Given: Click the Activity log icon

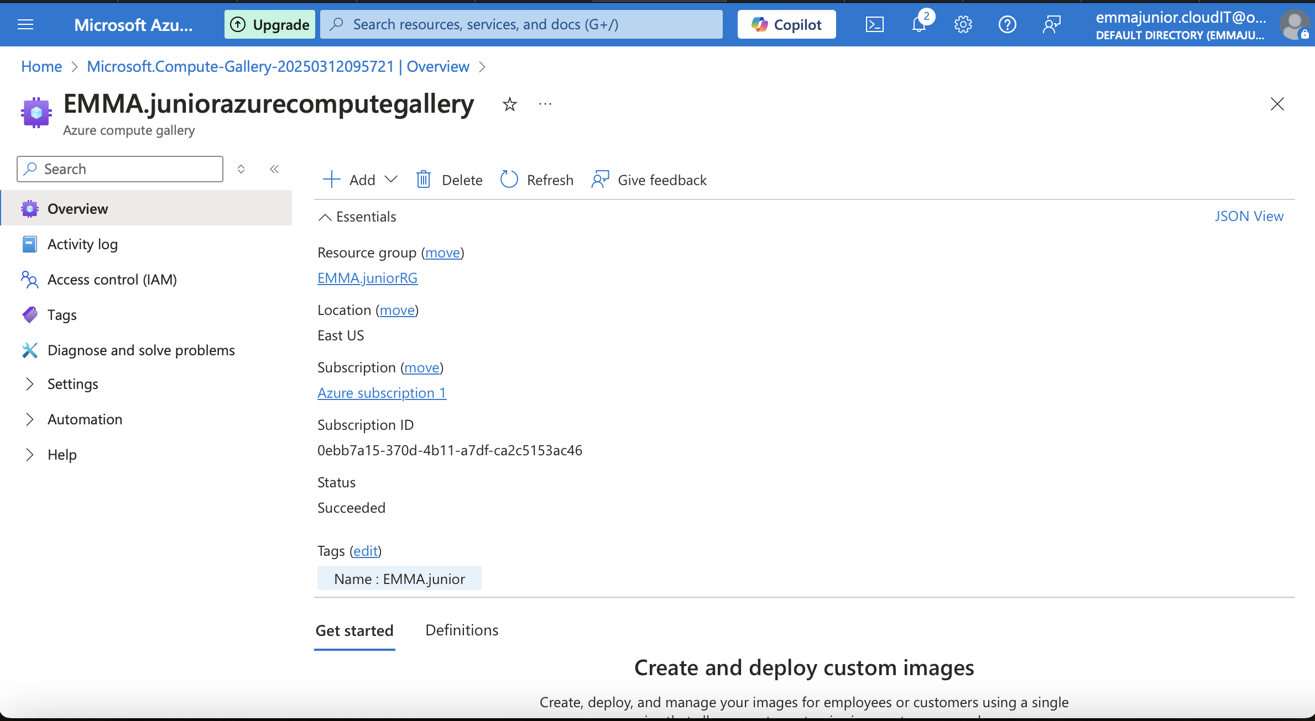Looking at the screenshot, I should point(30,244).
